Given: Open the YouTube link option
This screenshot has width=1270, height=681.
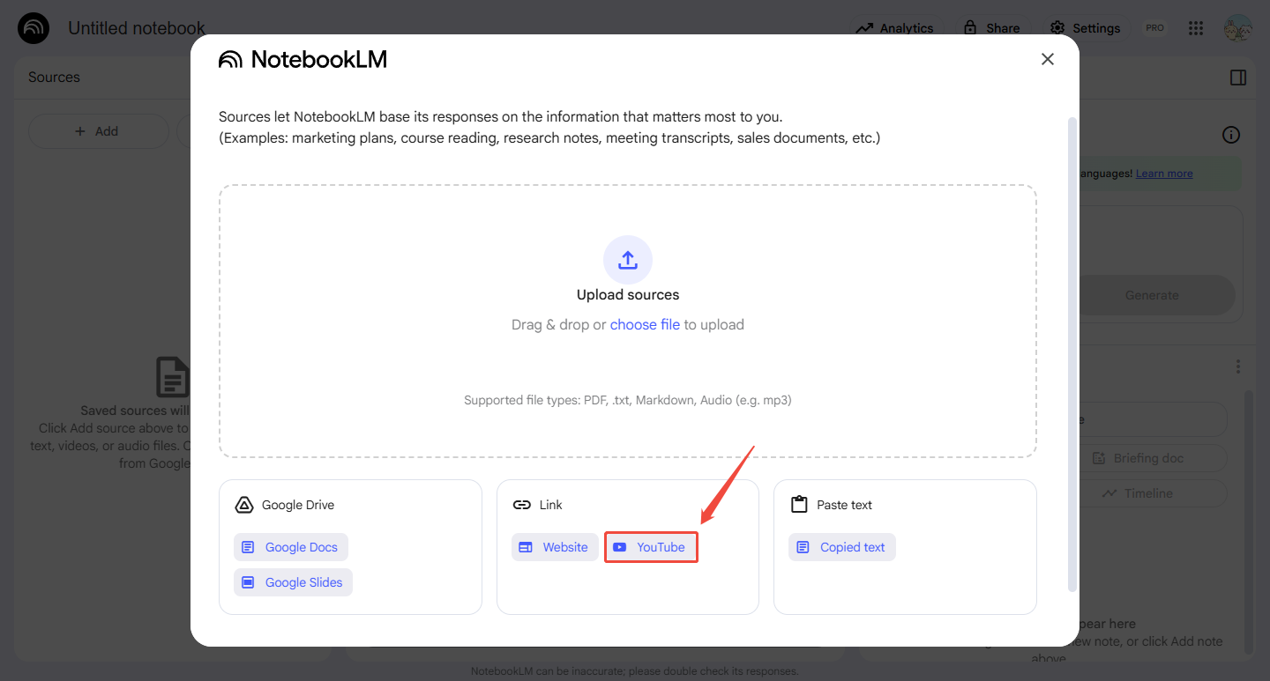Looking at the screenshot, I should tap(651, 547).
